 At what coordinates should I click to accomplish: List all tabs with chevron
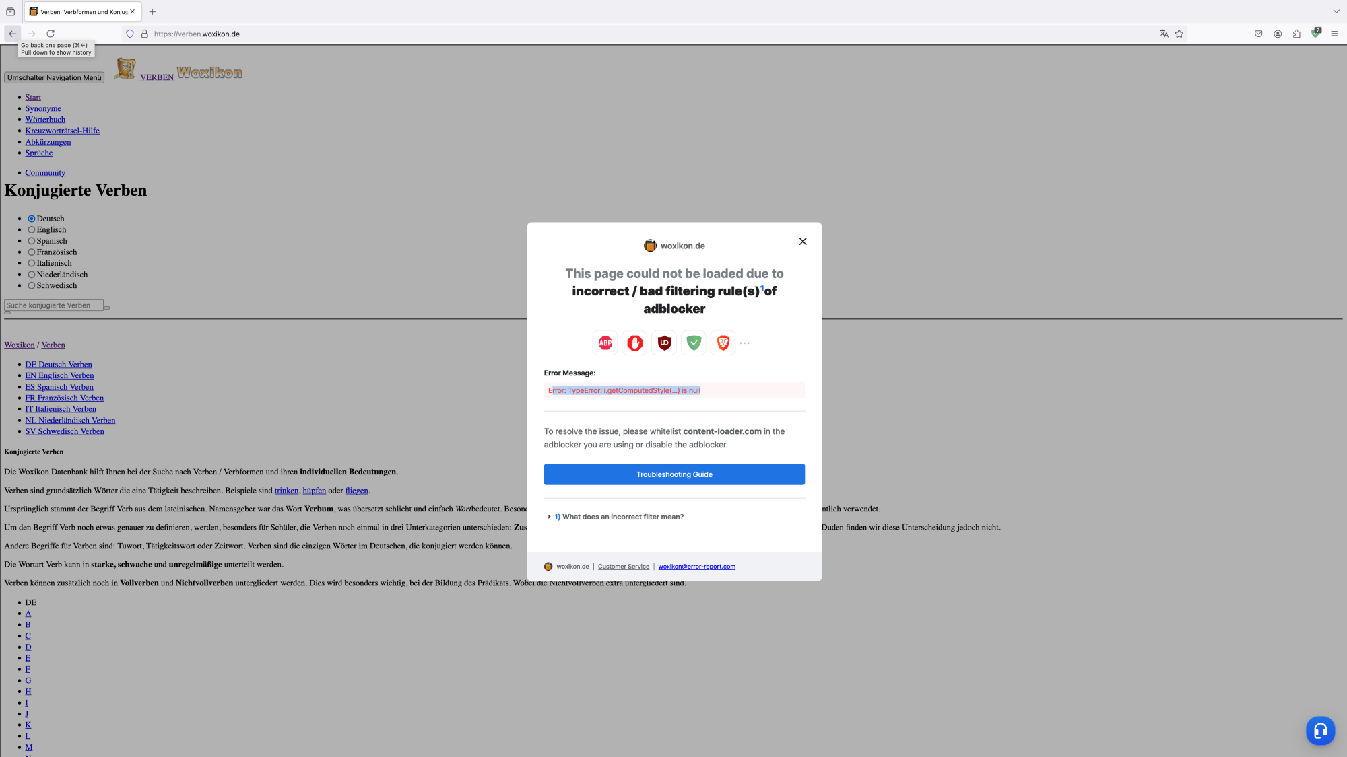click(x=1336, y=11)
